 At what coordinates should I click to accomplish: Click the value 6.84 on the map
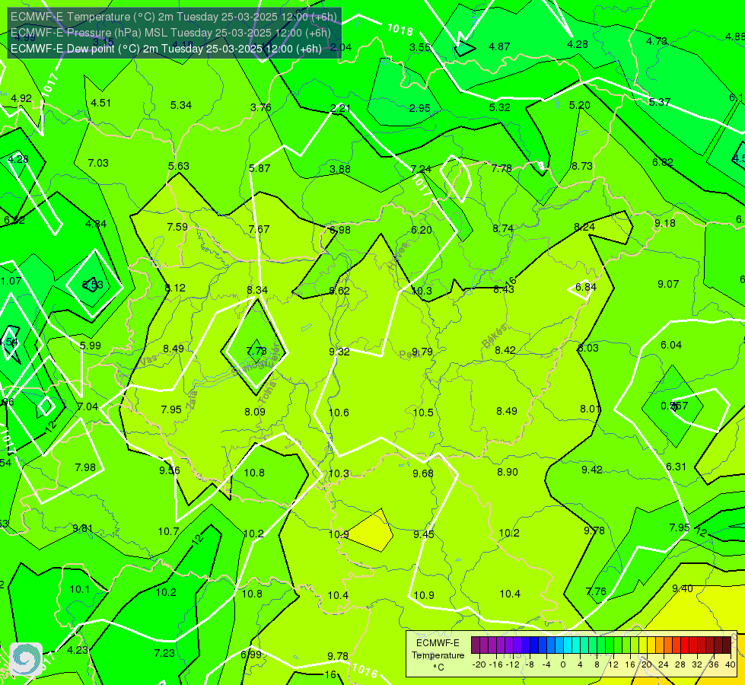tap(586, 287)
